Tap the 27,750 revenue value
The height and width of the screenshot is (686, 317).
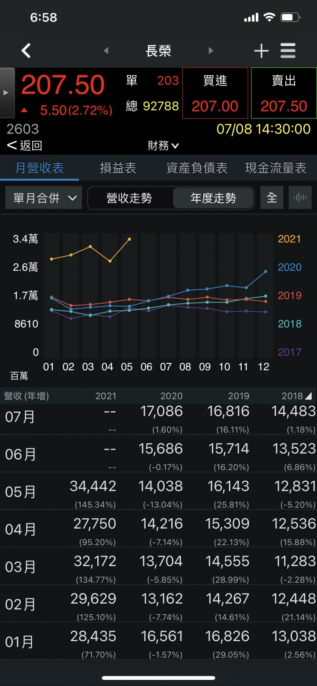[x=95, y=524]
